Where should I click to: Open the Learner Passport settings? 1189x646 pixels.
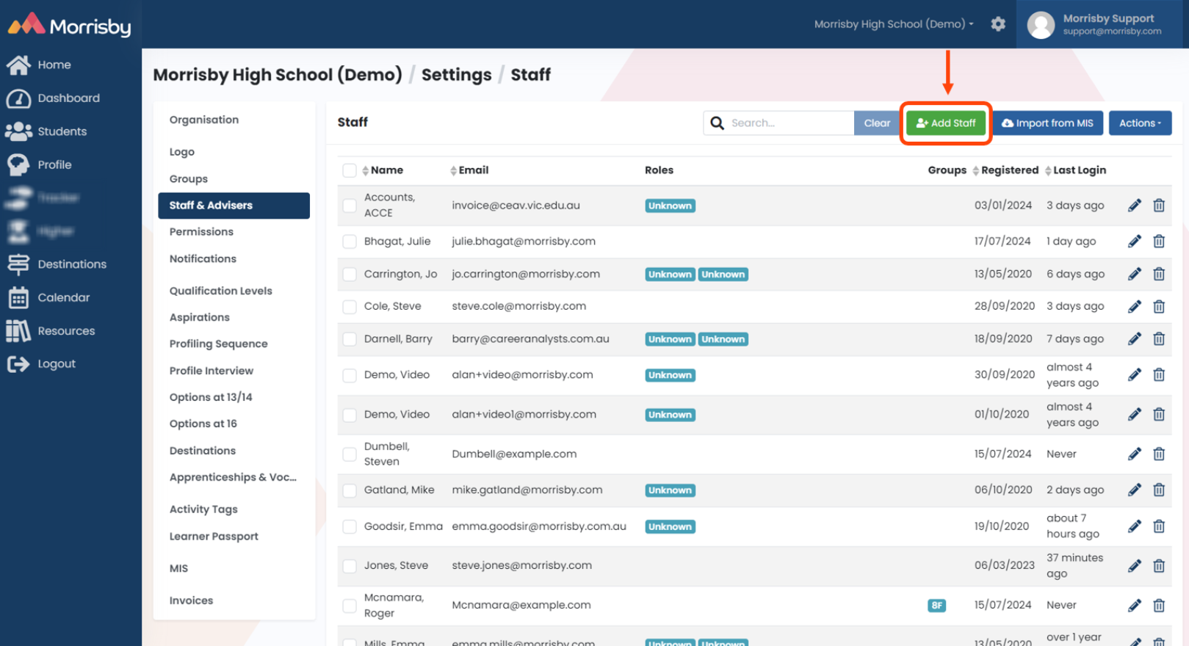point(214,537)
